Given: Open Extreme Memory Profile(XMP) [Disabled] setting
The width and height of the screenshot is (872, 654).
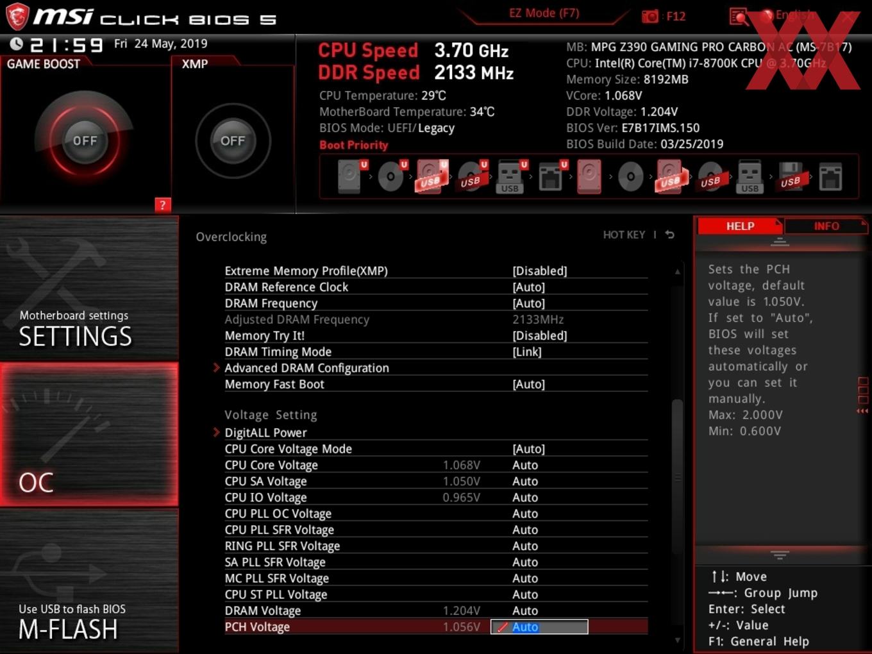Looking at the screenshot, I should pyautogui.click(x=436, y=271).
